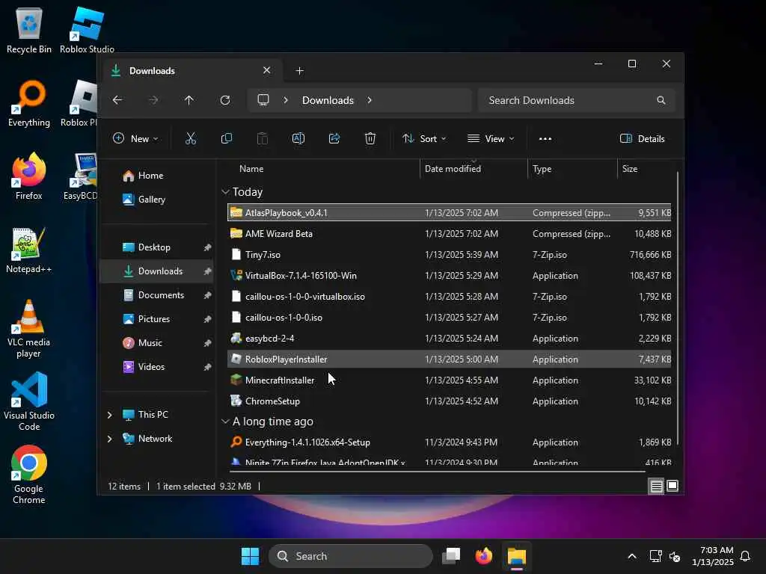Collapse the Today group

[225, 192]
